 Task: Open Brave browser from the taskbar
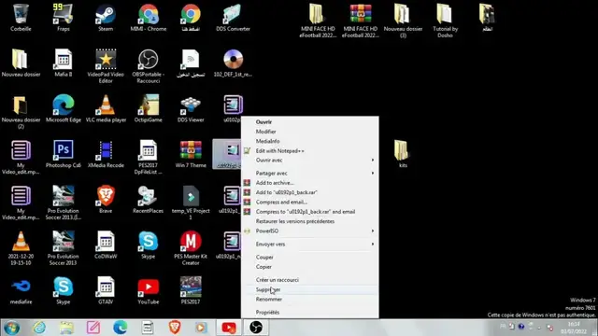[175, 328]
